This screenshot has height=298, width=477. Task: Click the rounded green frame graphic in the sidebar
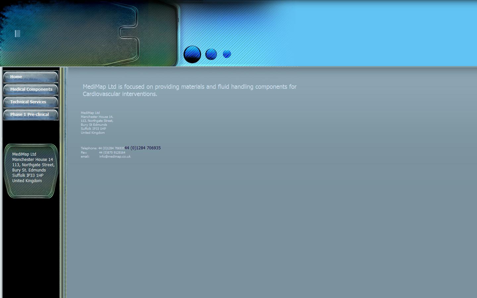click(x=31, y=171)
